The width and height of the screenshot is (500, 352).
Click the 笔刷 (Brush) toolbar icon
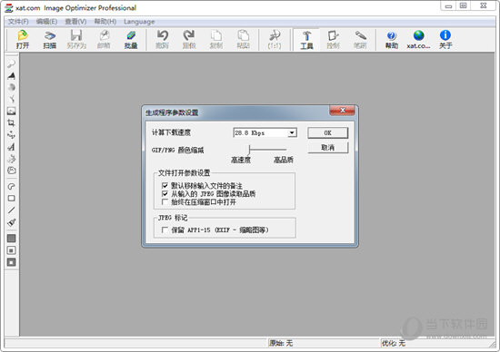tap(360, 39)
